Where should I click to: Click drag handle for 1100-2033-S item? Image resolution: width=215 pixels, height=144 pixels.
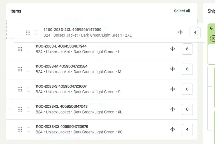(20, 89)
